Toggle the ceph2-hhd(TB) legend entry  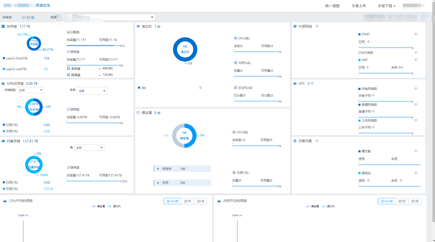coord(15,58)
